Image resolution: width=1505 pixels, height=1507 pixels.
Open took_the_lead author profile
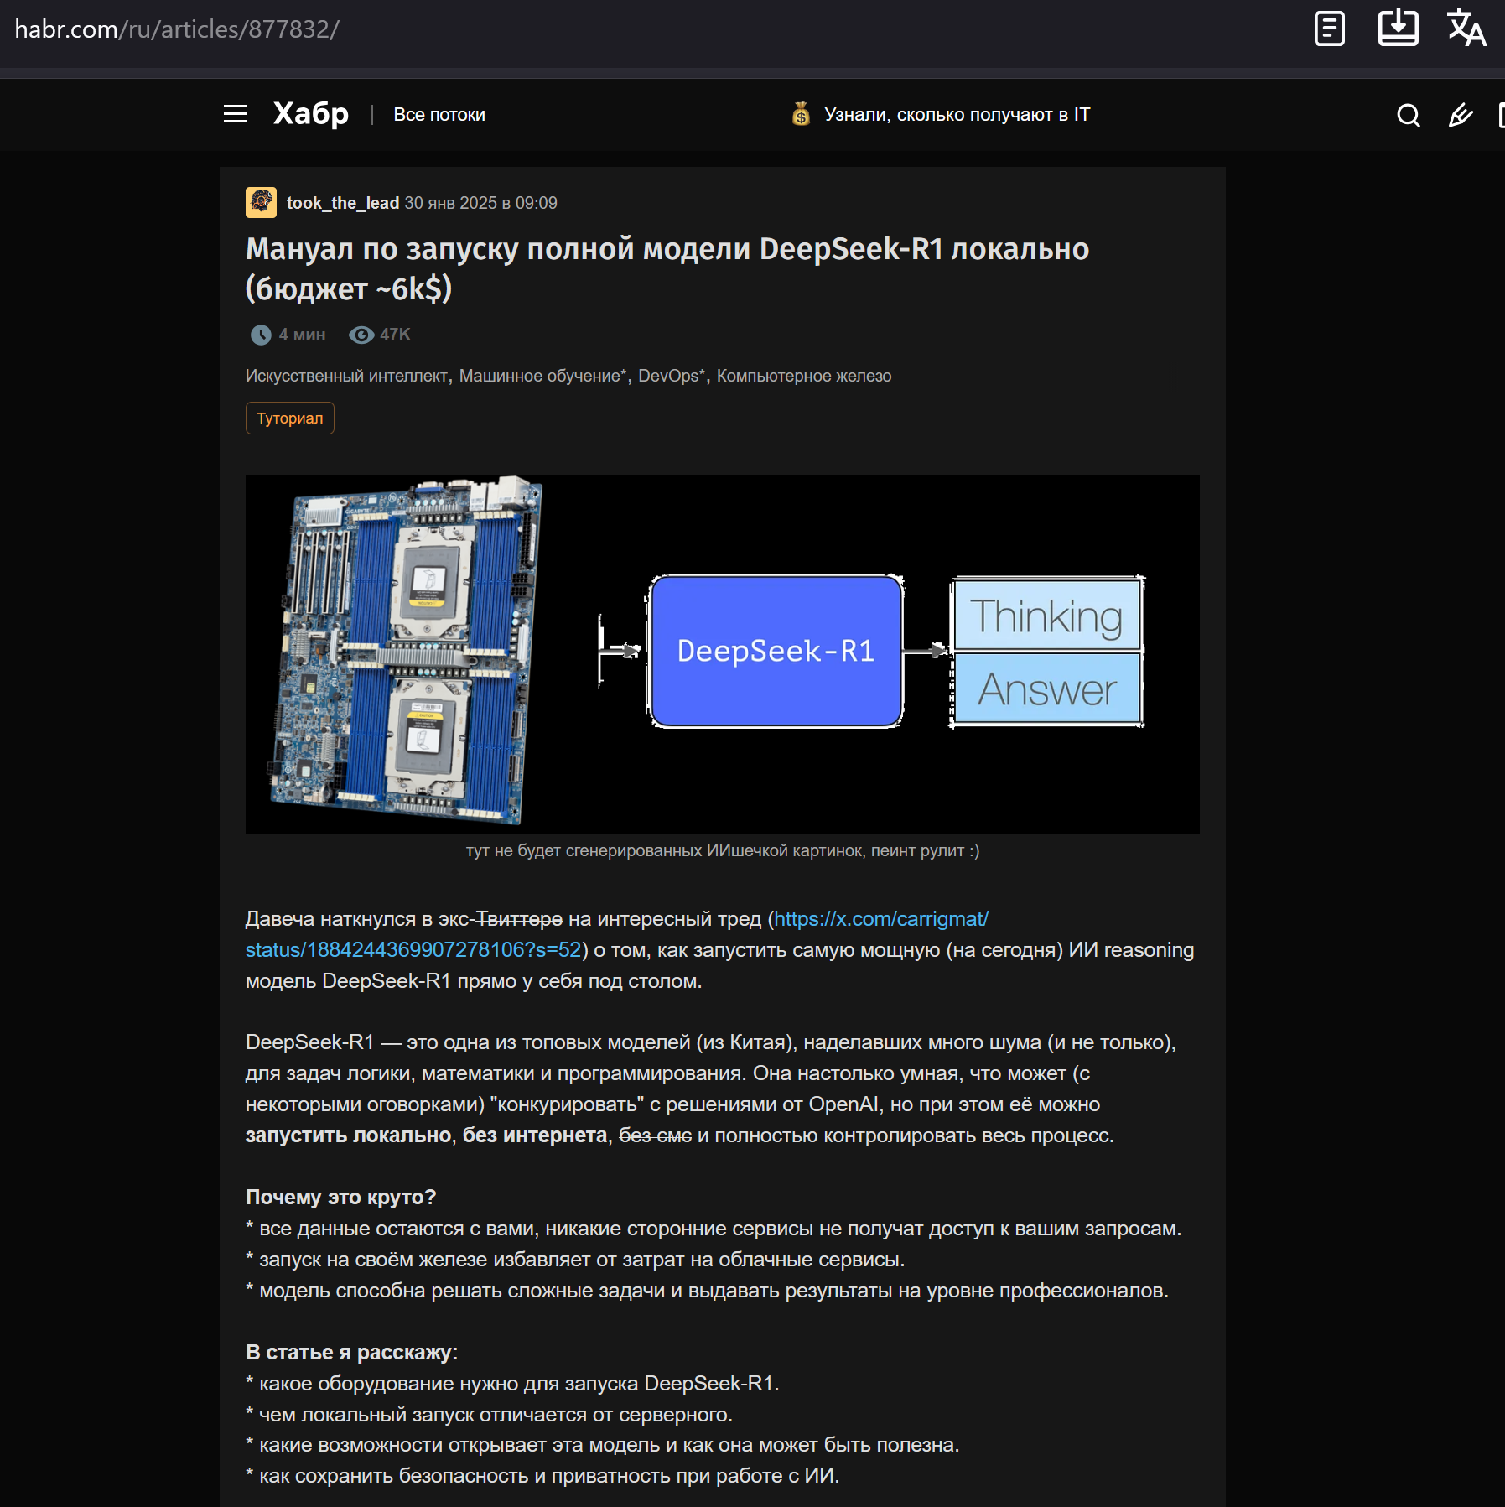343,203
